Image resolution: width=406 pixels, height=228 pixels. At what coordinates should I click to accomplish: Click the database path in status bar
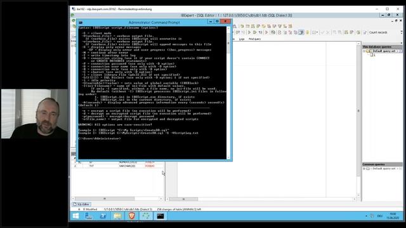[x=128, y=209]
